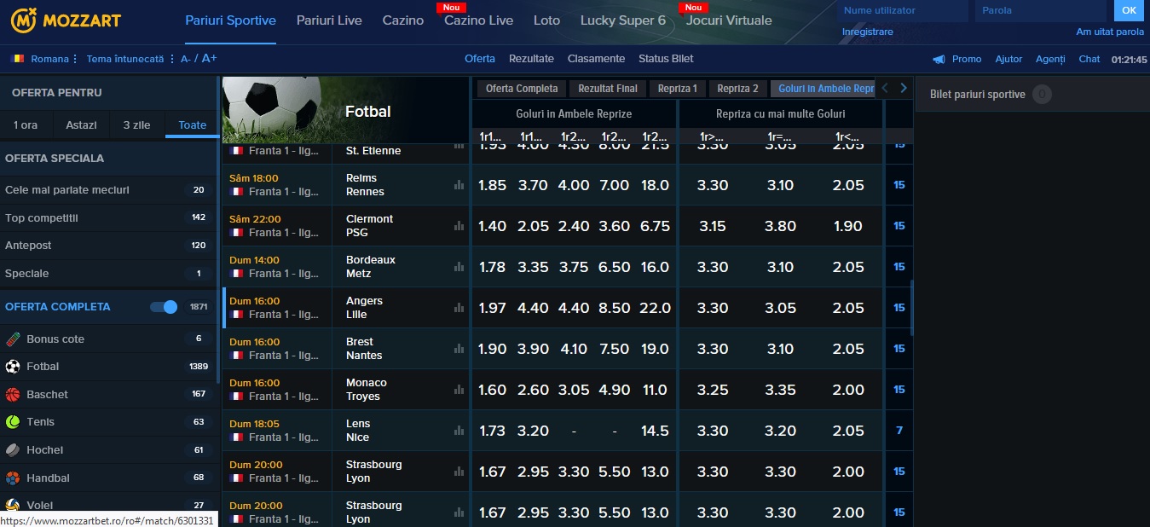Focus the Nume utilizator field

[x=902, y=10]
